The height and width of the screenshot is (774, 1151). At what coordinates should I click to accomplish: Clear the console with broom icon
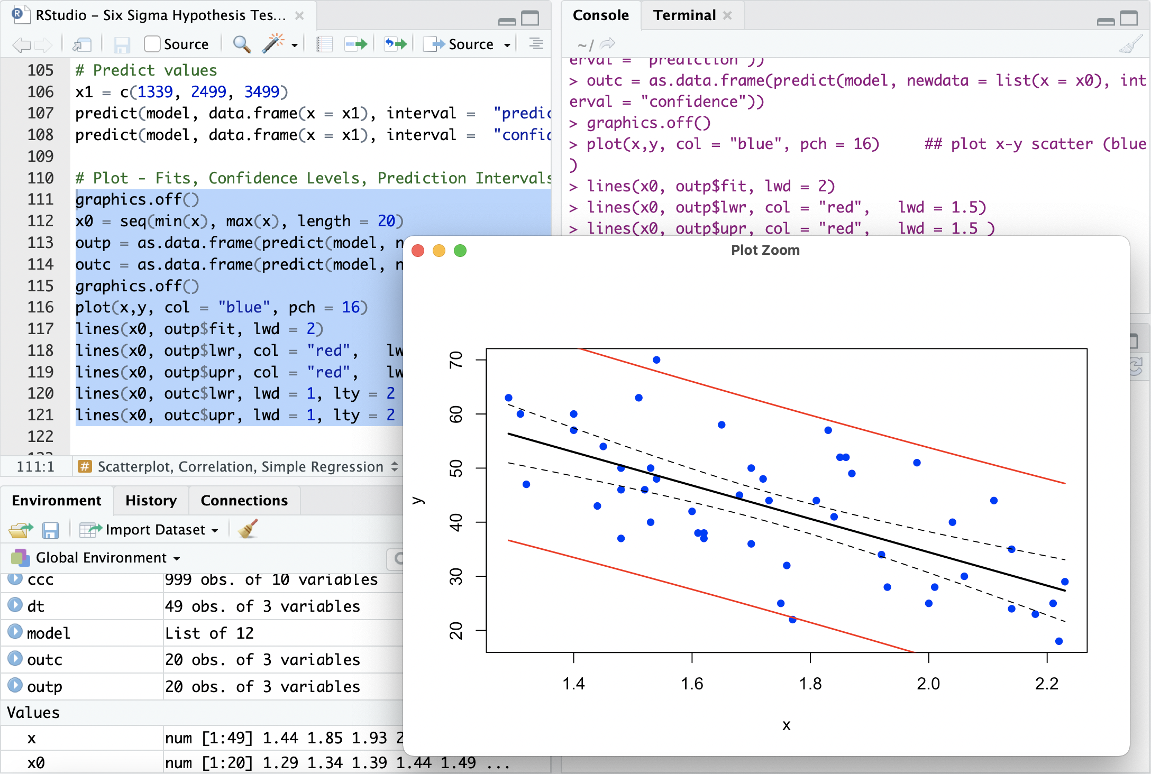(1131, 44)
